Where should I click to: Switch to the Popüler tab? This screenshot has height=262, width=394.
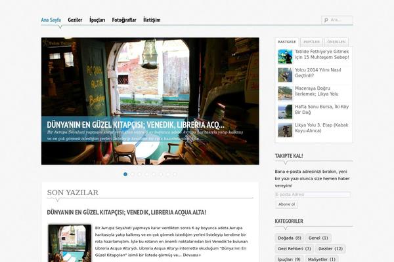311,42
